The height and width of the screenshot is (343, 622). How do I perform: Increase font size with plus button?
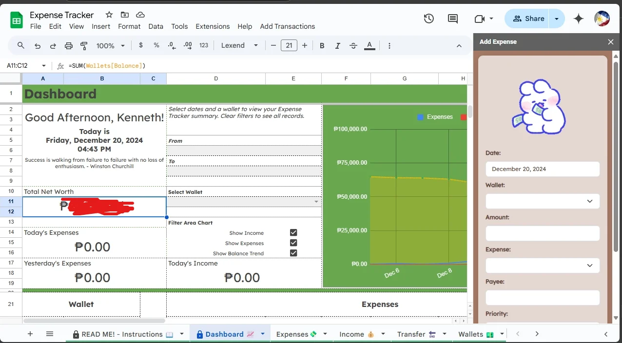305,45
